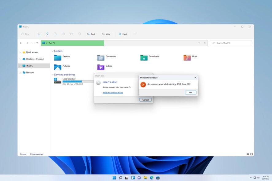
Task: Expand the Quick access tree node
Action: [x=20, y=52]
